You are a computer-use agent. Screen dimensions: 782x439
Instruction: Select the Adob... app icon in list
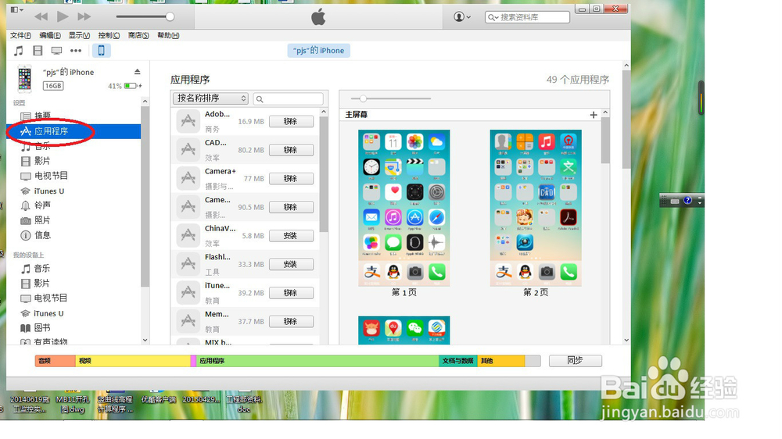[x=188, y=121]
